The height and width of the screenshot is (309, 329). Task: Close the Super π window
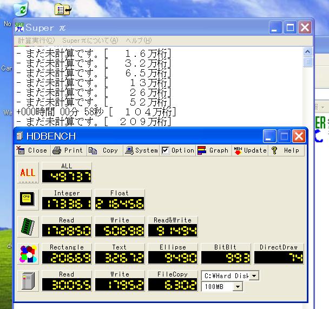click(x=305, y=27)
